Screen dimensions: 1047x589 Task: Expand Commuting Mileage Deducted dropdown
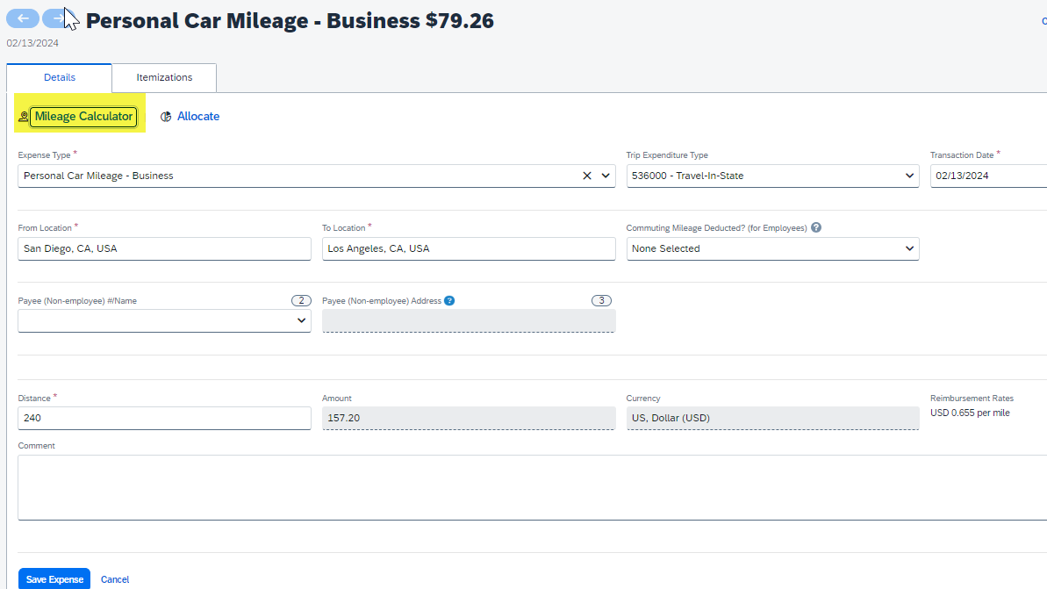[x=909, y=248]
